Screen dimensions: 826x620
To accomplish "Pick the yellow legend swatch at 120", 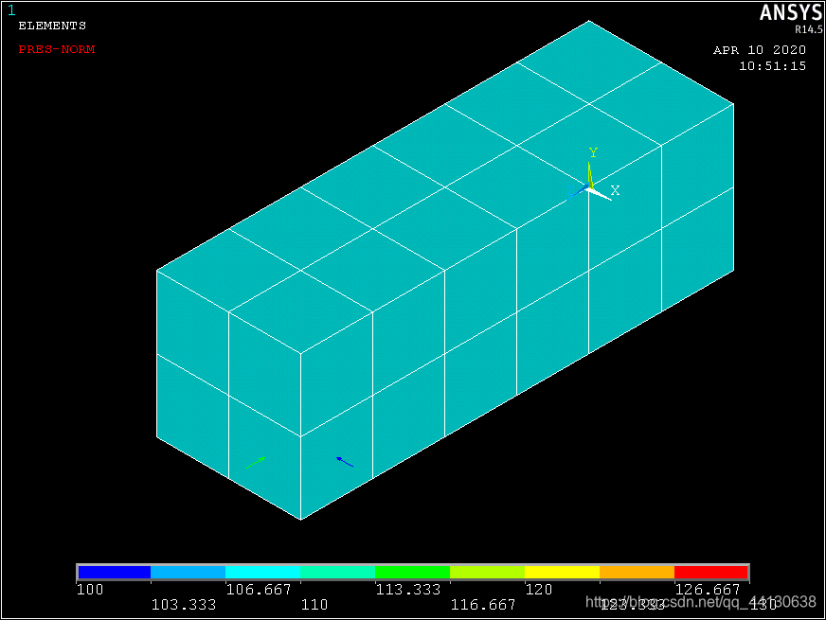I will 562,573.
